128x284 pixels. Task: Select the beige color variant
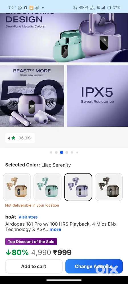pyautogui.click(x=17, y=187)
